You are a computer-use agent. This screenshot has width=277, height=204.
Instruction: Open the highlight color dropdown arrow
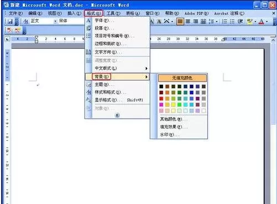255,22
